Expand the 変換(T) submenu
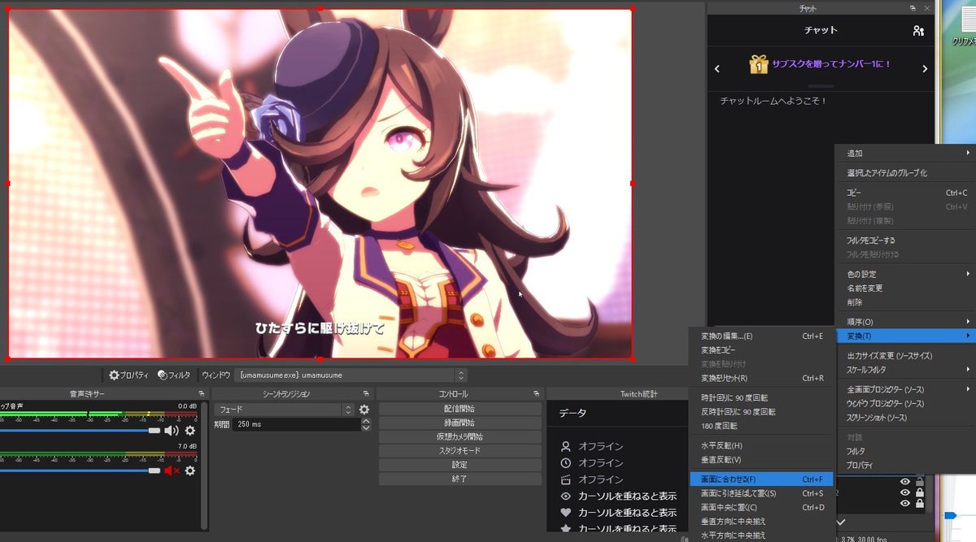 pyautogui.click(x=906, y=336)
